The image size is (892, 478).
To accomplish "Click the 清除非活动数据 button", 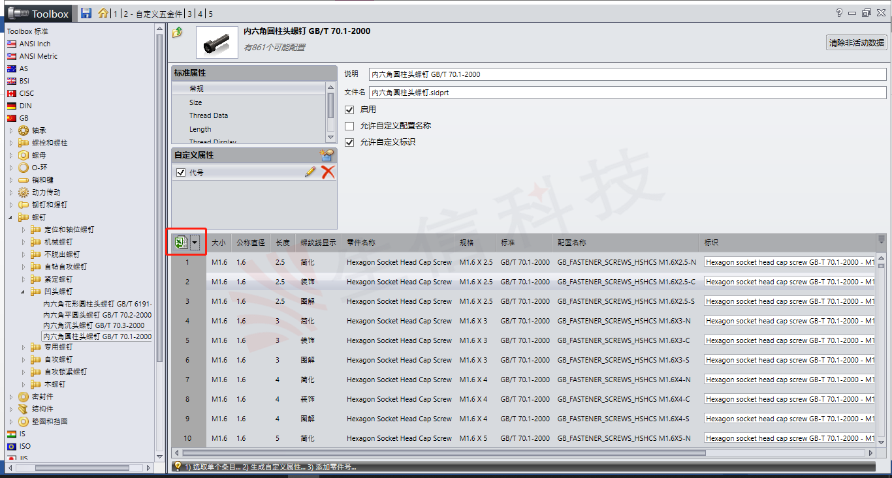I will point(856,42).
